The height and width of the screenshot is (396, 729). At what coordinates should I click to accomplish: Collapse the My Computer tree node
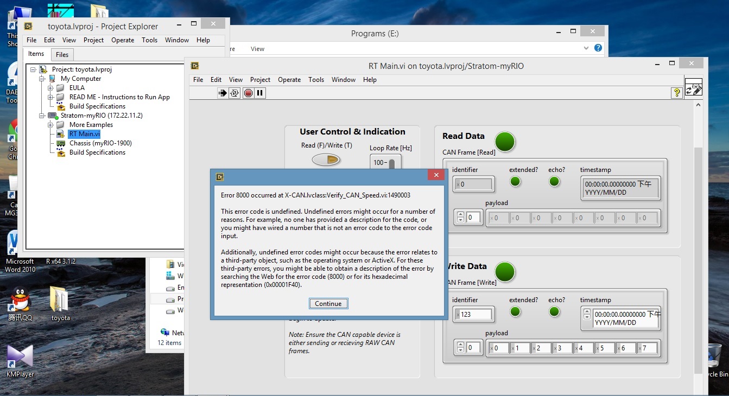42,79
